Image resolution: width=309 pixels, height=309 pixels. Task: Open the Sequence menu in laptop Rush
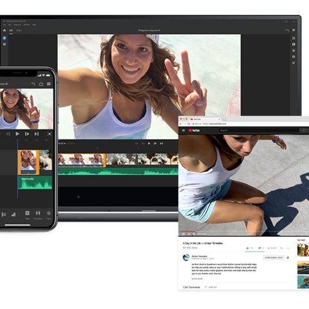click(x=17, y=24)
